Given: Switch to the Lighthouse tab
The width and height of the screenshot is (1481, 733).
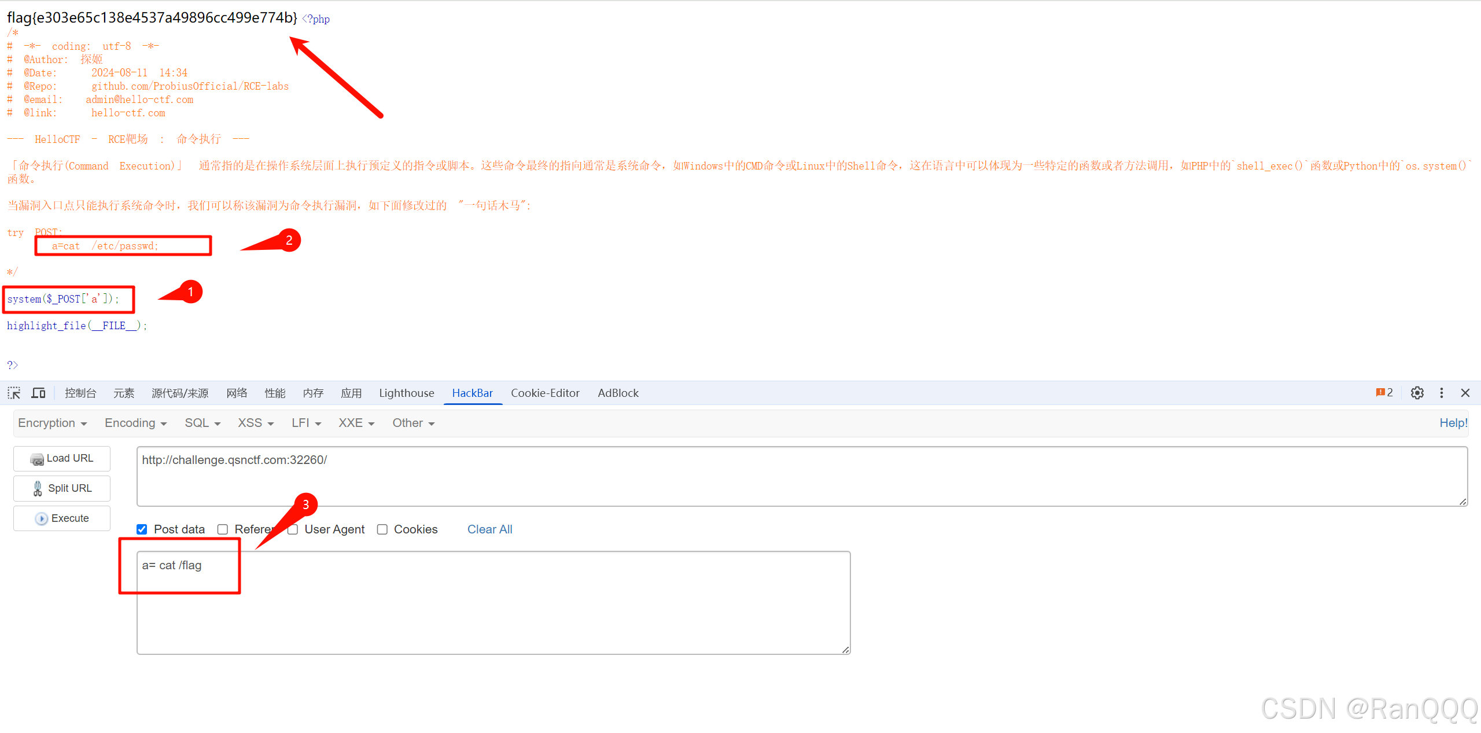Looking at the screenshot, I should [406, 393].
